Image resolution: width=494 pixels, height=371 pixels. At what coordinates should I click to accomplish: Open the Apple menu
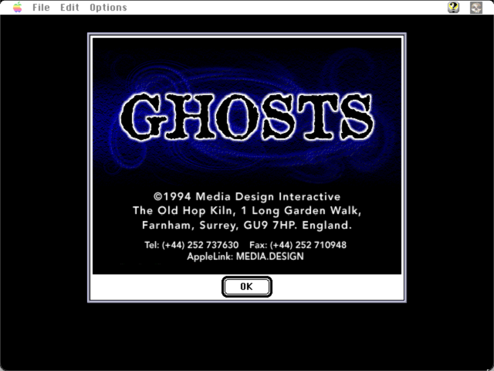(x=17, y=7)
